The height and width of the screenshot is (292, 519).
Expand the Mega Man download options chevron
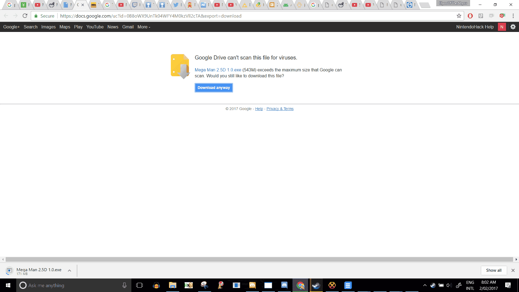pyautogui.click(x=69, y=270)
